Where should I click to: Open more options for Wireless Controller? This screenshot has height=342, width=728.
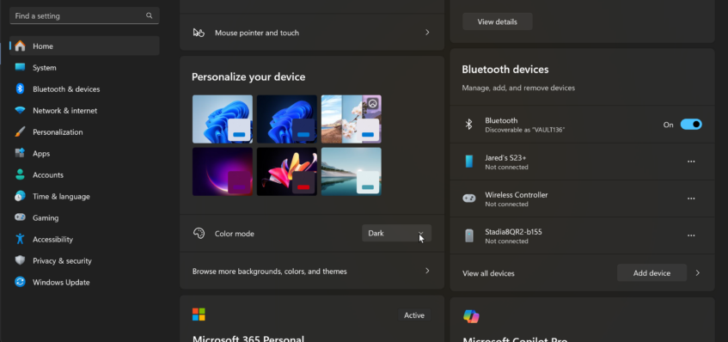point(691,198)
